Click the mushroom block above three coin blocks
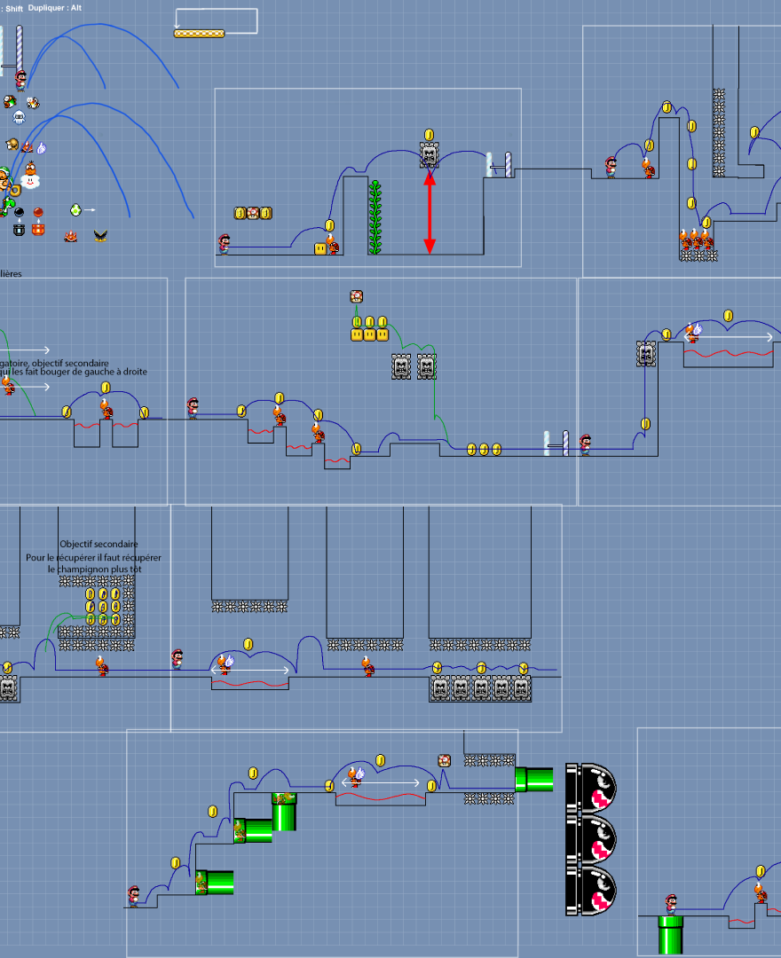The width and height of the screenshot is (781, 958). 356,297
